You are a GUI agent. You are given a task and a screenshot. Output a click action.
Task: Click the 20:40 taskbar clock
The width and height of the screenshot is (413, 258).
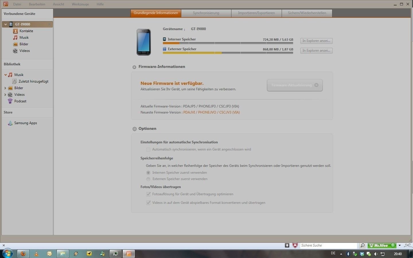pyautogui.click(x=398, y=254)
